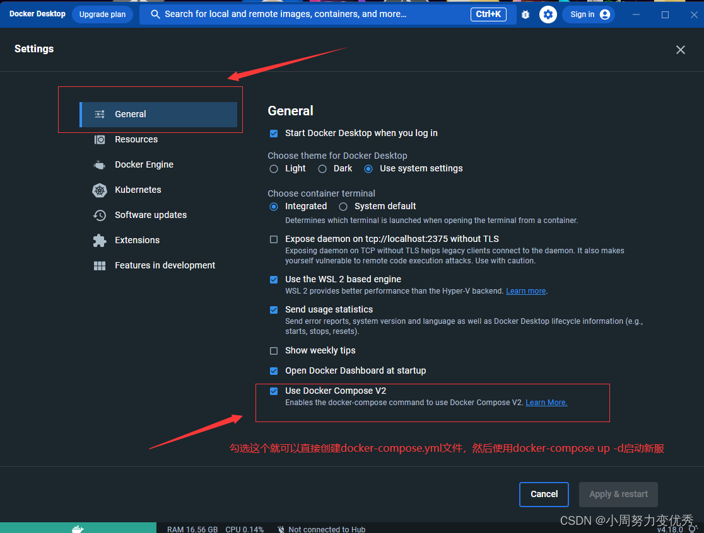The height and width of the screenshot is (533, 704).
Task: Click the Not connected to Hub icon
Action: tap(281, 529)
